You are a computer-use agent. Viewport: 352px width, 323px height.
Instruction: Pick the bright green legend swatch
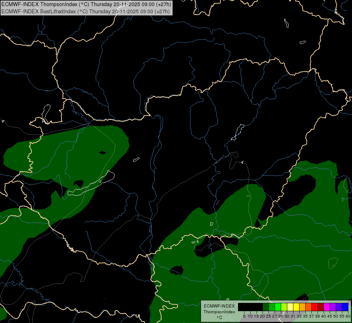click(278, 307)
